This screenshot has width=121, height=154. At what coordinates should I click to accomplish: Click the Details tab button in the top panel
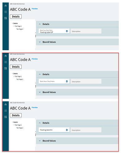(16, 17)
